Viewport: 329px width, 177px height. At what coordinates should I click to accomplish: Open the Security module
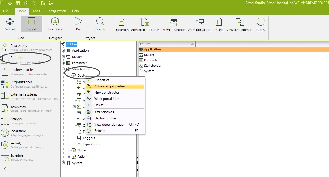(22, 145)
